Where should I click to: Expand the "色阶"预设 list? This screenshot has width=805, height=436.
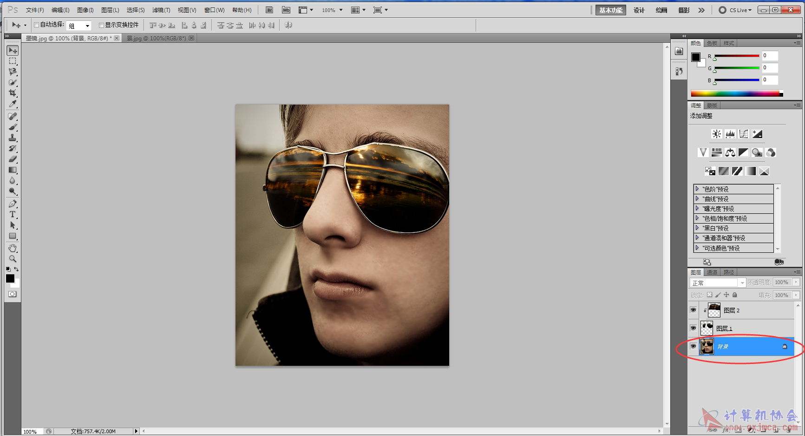tap(697, 189)
